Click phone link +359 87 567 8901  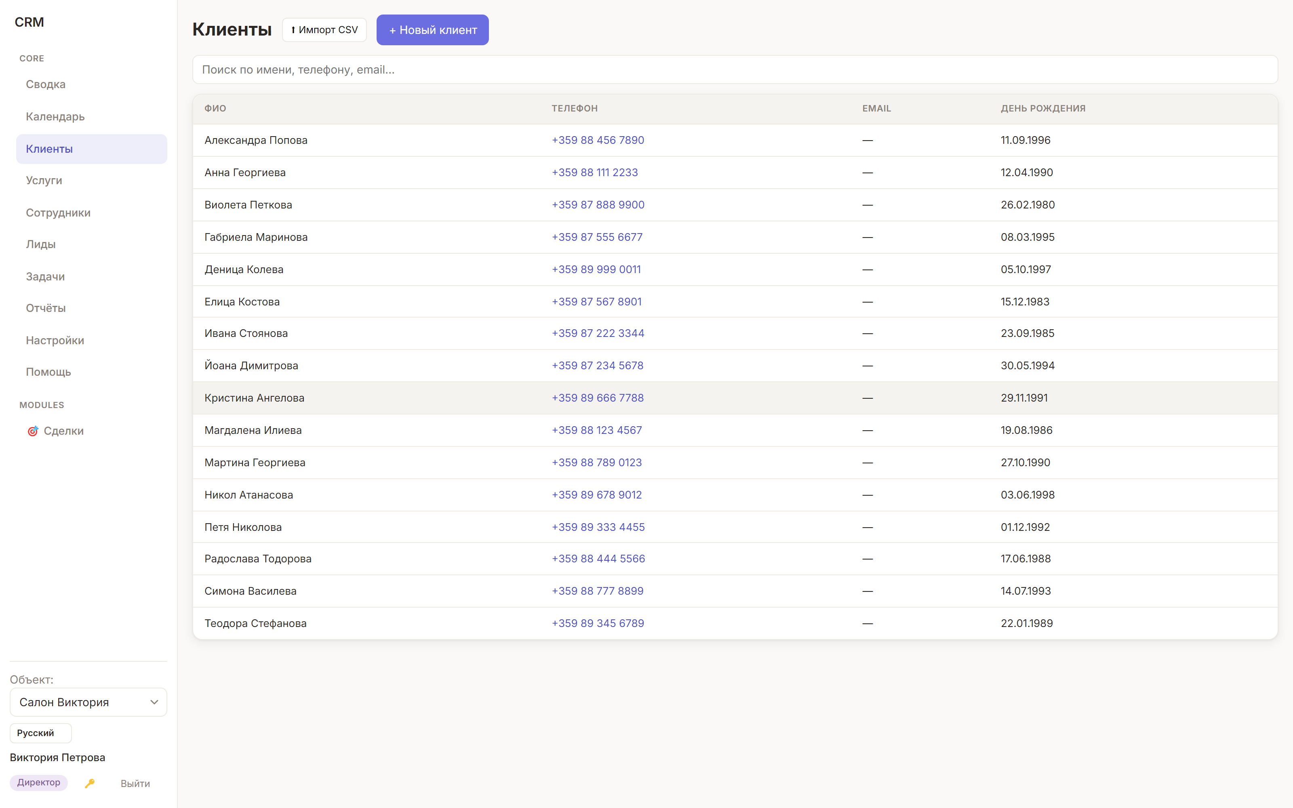pyautogui.click(x=596, y=301)
